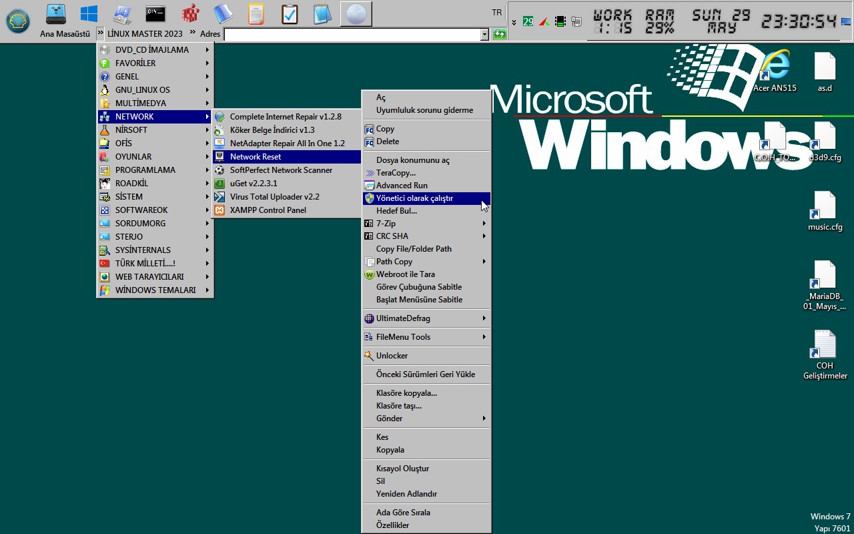The width and height of the screenshot is (854, 534).
Task: Click the memory chip tray icon
Action: point(560,21)
